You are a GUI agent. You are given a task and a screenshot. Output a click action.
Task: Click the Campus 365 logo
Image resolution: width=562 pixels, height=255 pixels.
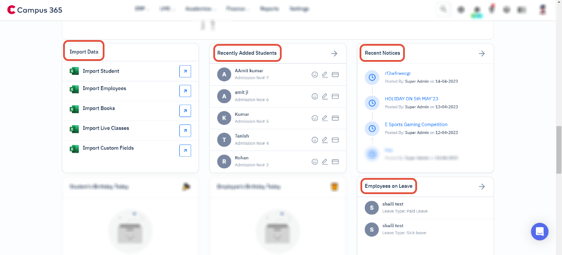[34, 9]
